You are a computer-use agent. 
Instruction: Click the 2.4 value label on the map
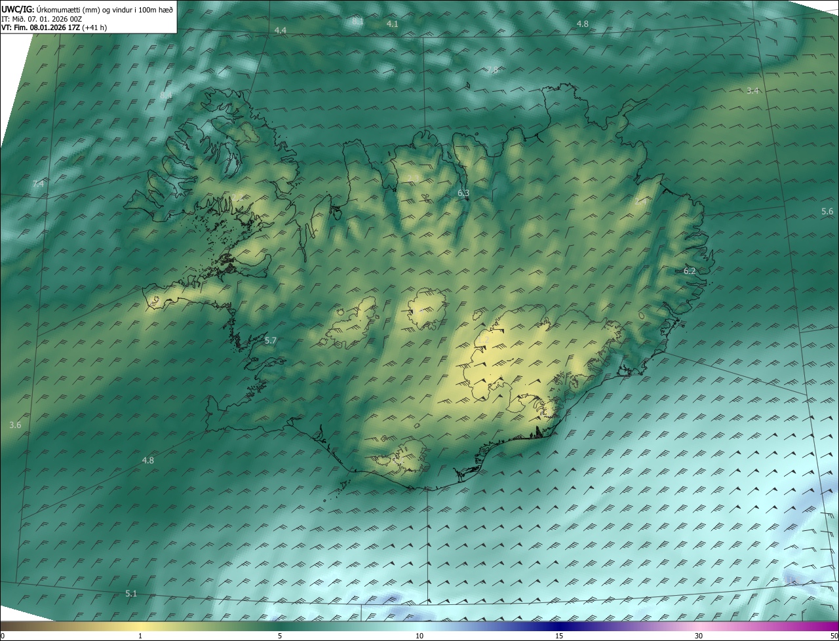[x=640, y=202]
